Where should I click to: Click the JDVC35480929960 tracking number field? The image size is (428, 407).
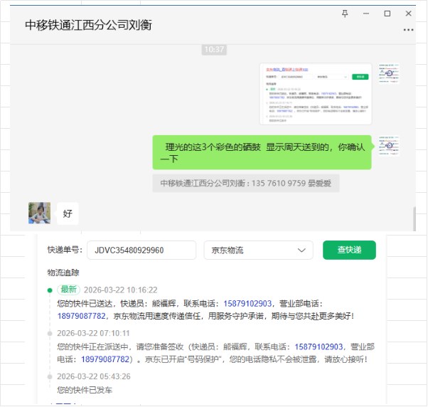[141, 250]
